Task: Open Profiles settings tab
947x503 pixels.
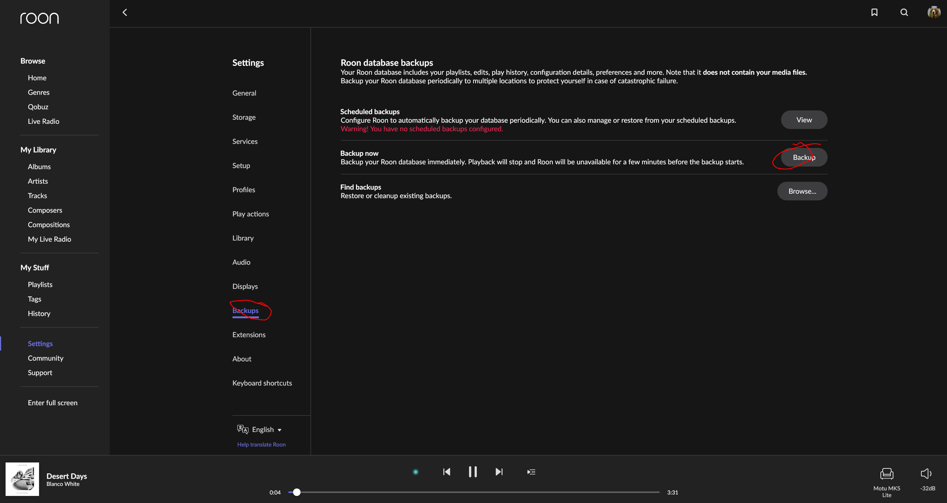Action: click(244, 190)
